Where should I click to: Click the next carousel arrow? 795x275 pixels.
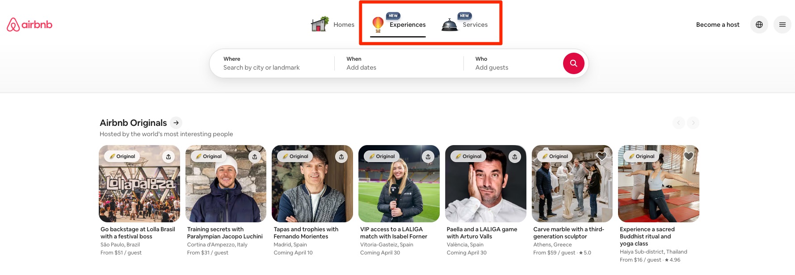pyautogui.click(x=693, y=123)
